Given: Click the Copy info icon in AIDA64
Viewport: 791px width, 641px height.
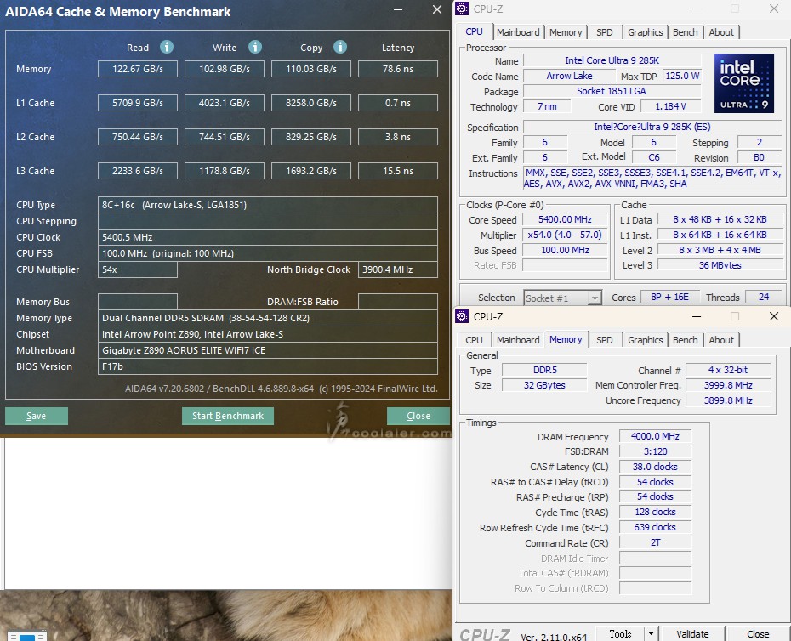Looking at the screenshot, I should [340, 47].
